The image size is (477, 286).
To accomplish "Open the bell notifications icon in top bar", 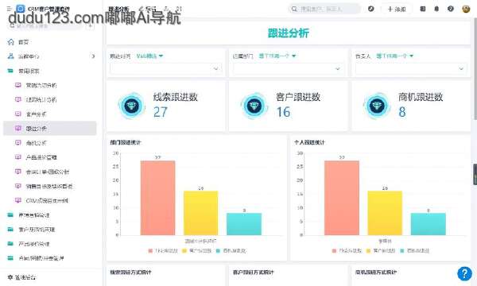I will pos(436,9).
